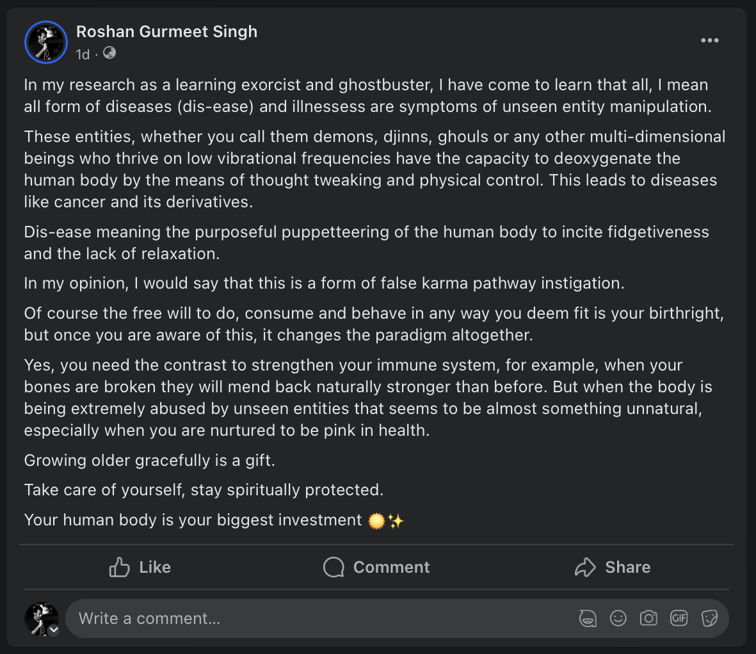Click the speech bubble comment icon

pos(334,567)
